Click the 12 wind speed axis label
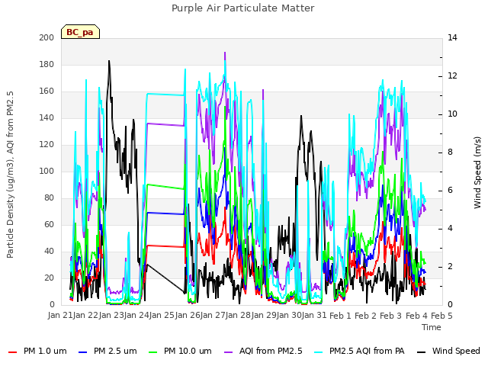The height and width of the screenshot is (366, 488). (x=452, y=76)
